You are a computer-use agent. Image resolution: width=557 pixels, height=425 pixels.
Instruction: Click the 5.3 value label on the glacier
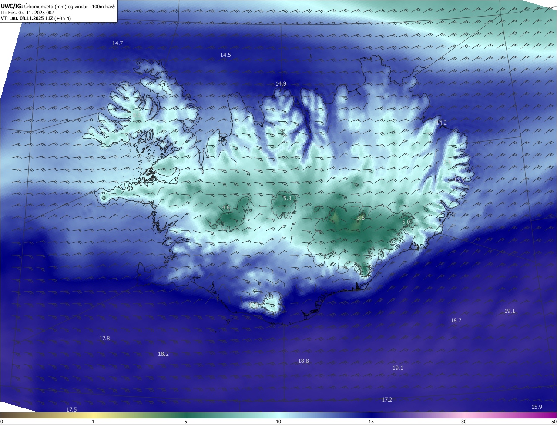(x=287, y=198)
